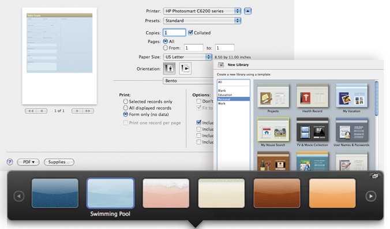Image resolution: width=390 pixels, height=229 pixels.
Task: Click the to page number field
Action: coord(224,48)
